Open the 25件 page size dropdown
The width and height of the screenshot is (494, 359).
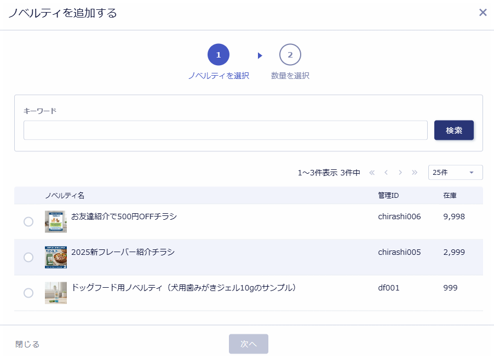[x=455, y=173]
